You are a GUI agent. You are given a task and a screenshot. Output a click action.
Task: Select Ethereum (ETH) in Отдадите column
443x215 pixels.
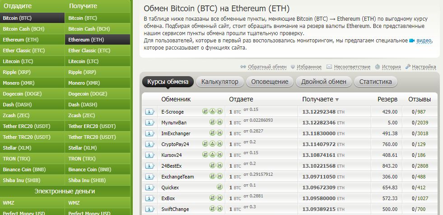tap(32, 40)
